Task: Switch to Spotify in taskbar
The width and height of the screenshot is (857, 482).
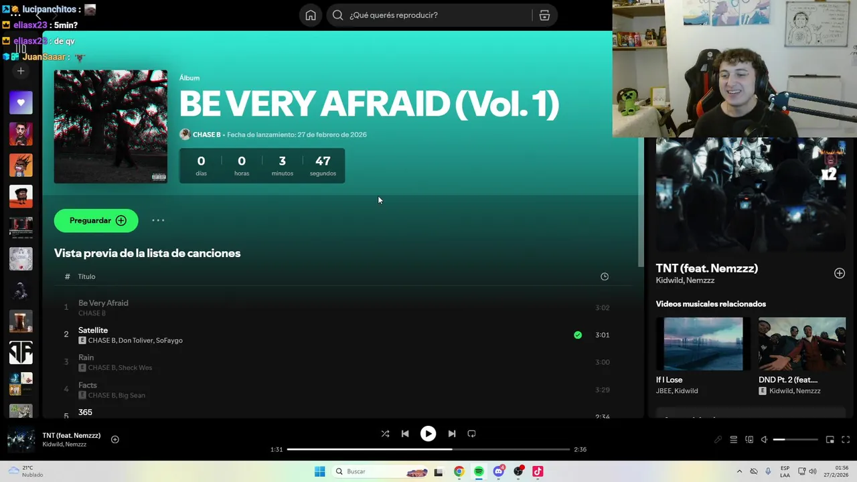Action: [x=479, y=471]
